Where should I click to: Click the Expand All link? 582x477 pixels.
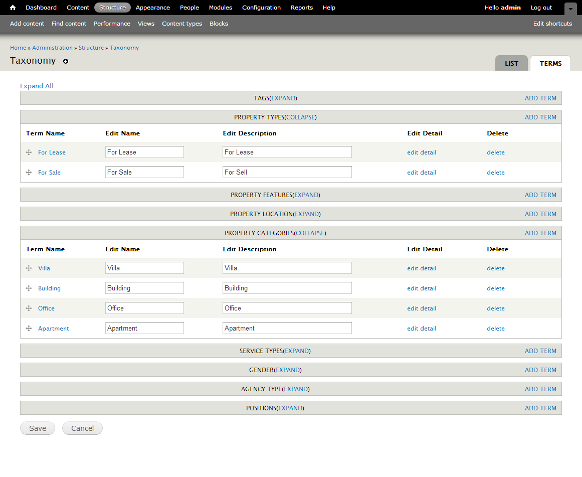[37, 86]
